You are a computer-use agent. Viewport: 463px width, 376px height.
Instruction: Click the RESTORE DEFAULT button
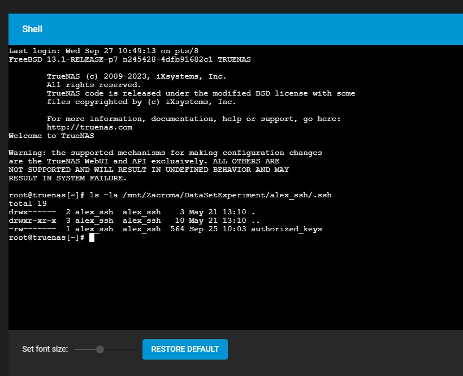[185, 349]
